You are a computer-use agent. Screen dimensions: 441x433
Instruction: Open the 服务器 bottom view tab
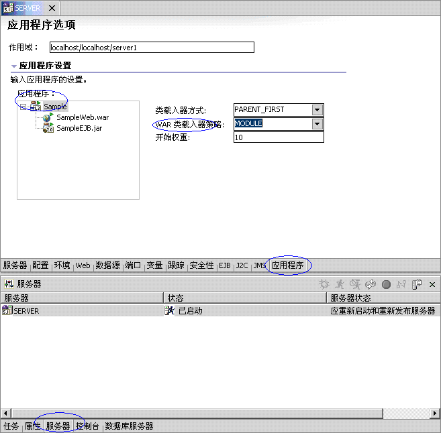click(58, 426)
